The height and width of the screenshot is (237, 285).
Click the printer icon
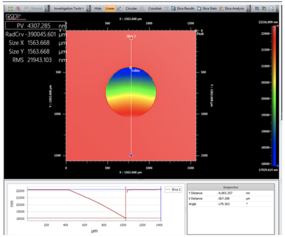point(271,8)
